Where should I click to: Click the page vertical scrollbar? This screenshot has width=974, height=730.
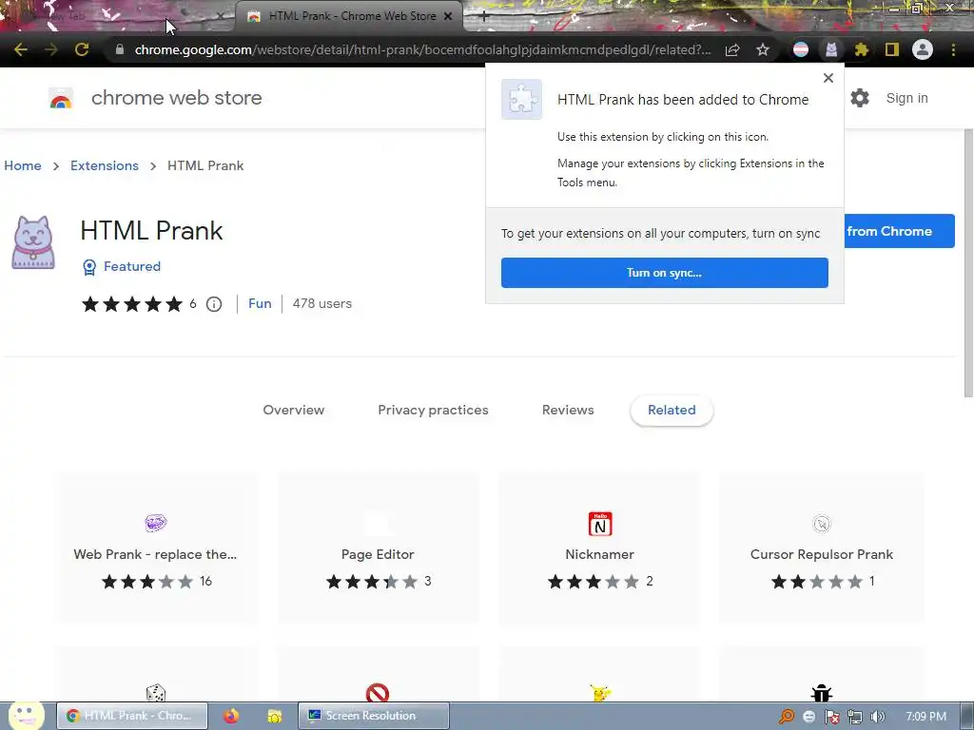pos(967,263)
